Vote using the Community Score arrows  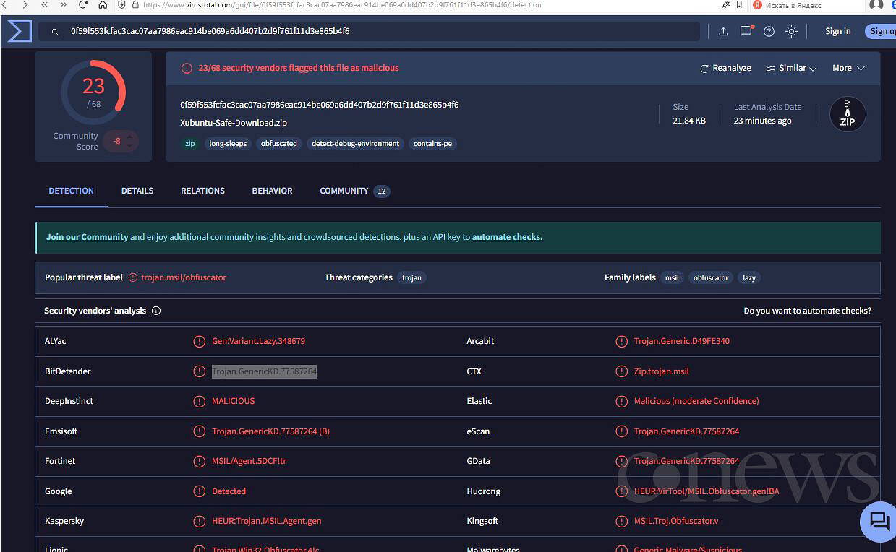[x=130, y=141]
